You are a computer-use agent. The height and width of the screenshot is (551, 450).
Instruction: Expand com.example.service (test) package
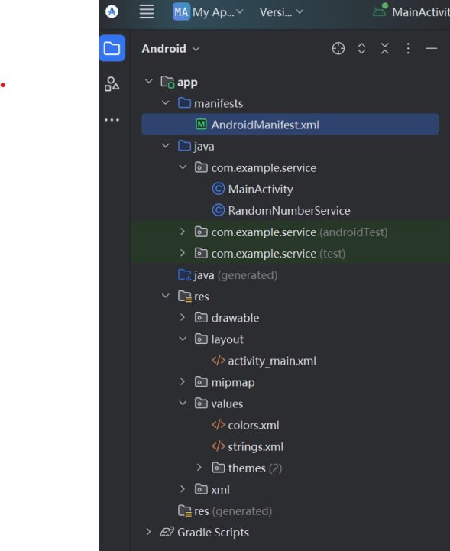point(183,253)
